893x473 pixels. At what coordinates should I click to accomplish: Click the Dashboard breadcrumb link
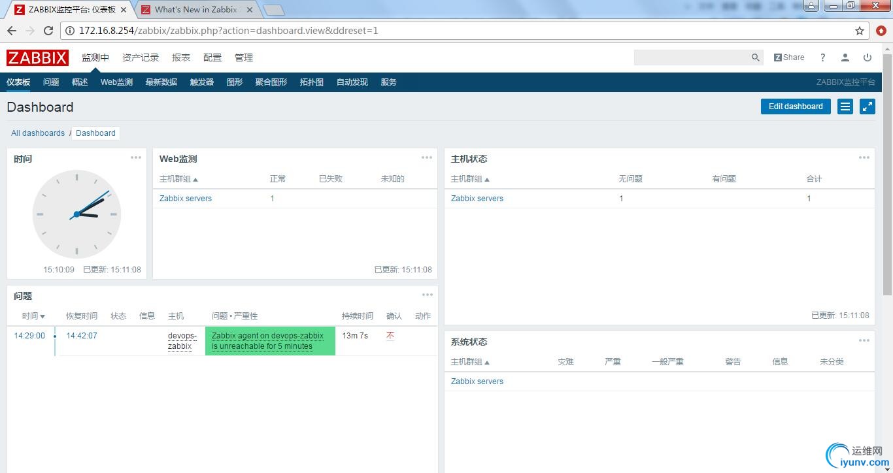tap(95, 133)
